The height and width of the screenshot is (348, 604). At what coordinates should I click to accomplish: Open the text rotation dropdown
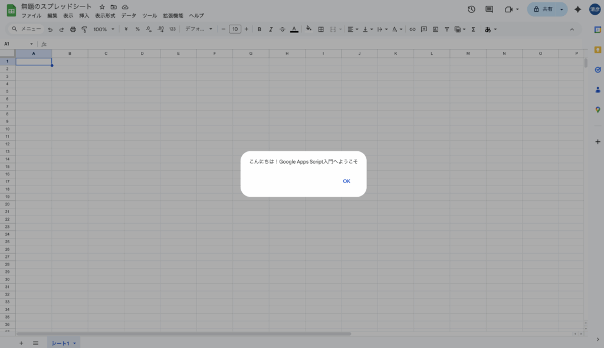[397, 29]
